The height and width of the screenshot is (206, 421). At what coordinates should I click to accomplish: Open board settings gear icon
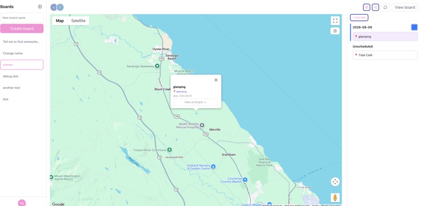click(x=367, y=7)
